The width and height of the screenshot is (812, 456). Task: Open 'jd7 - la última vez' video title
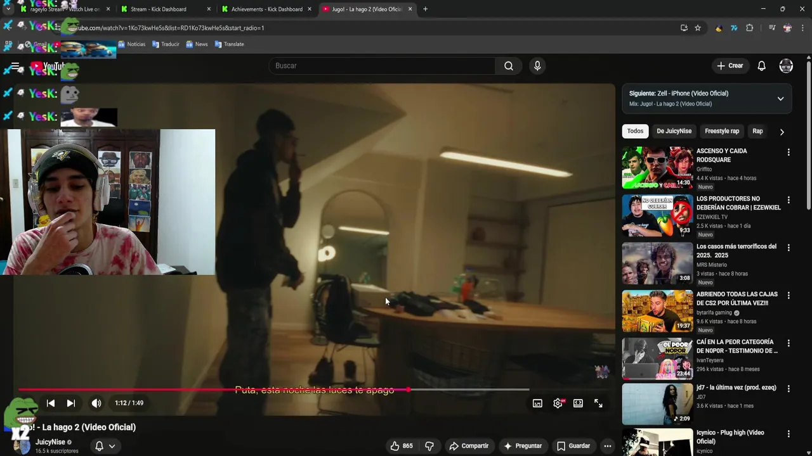click(736, 388)
